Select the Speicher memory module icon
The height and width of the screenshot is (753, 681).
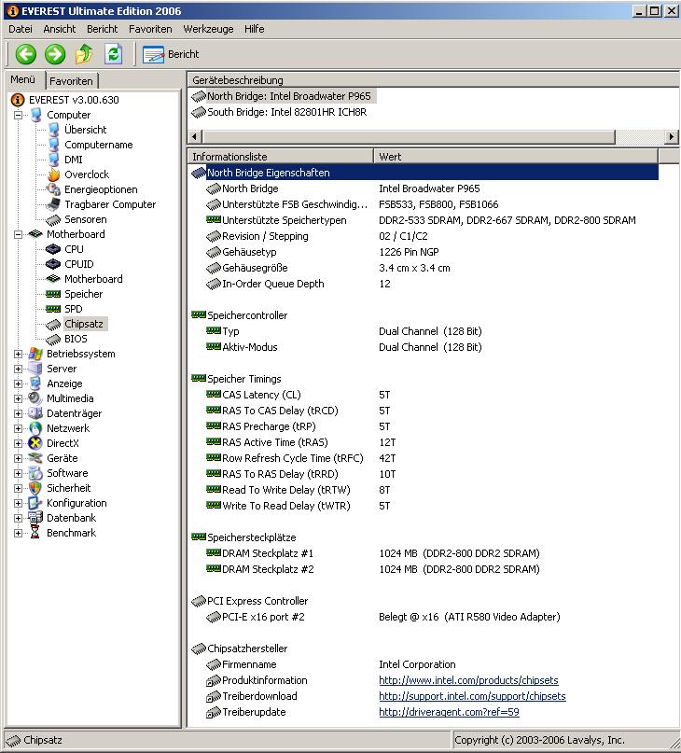(x=53, y=294)
